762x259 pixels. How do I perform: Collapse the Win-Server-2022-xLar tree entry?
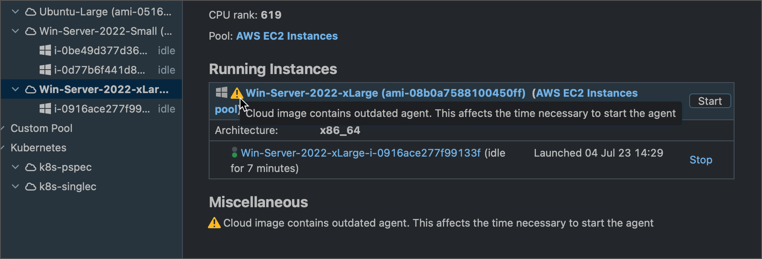[x=15, y=89]
